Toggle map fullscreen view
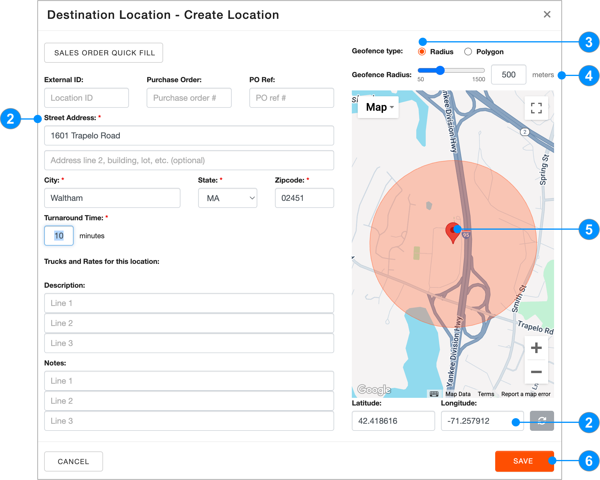Viewport: 600px width, 480px height. click(x=536, y=108)
